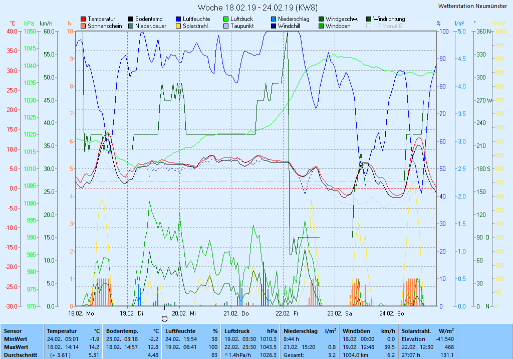Click the 'Durchschnitt' row label
The height and width of the screenshot is (359, 513).
click(x=21, y=355)
